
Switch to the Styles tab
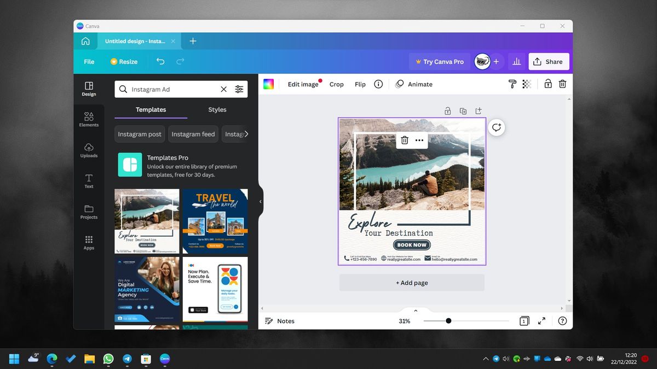[x=217, y=109]
